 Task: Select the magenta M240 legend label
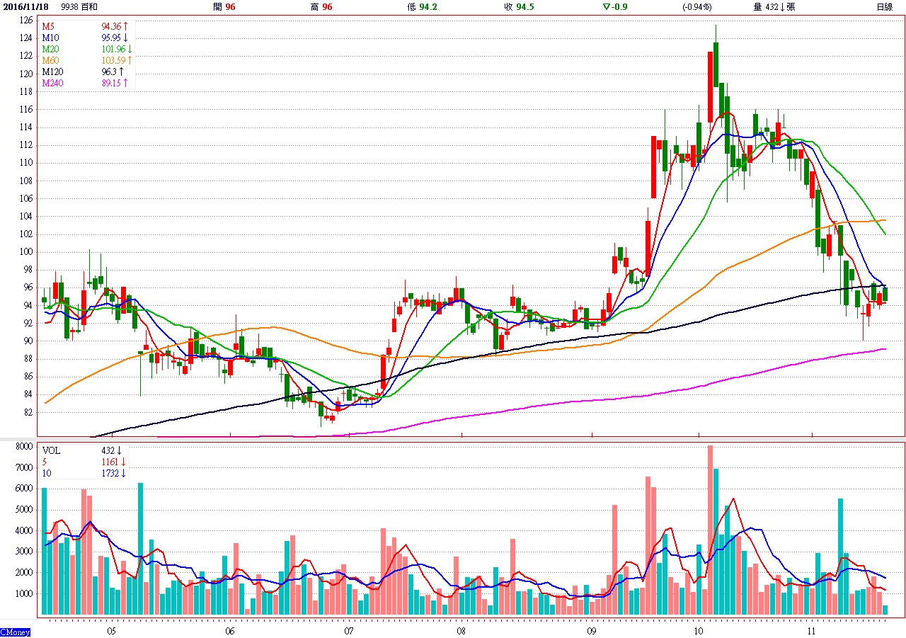pos(52,83)
